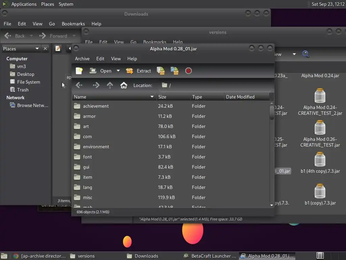Click the archive list vertical scrollbar thumb
The width and height of the screenshot is (346, 260).
point(272,112)
